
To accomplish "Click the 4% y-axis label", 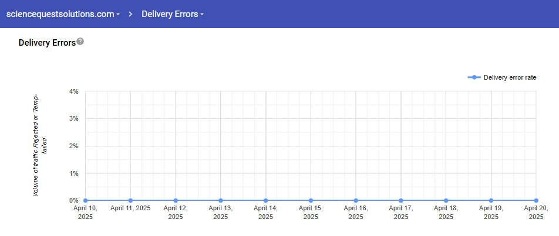I will [x=73, y=91].
